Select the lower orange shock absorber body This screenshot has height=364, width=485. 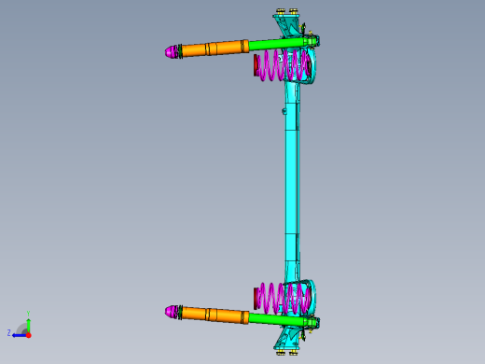[215, 315]
